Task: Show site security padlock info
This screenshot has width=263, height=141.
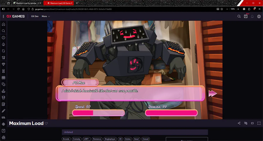Action: click(x=33, y=9)
